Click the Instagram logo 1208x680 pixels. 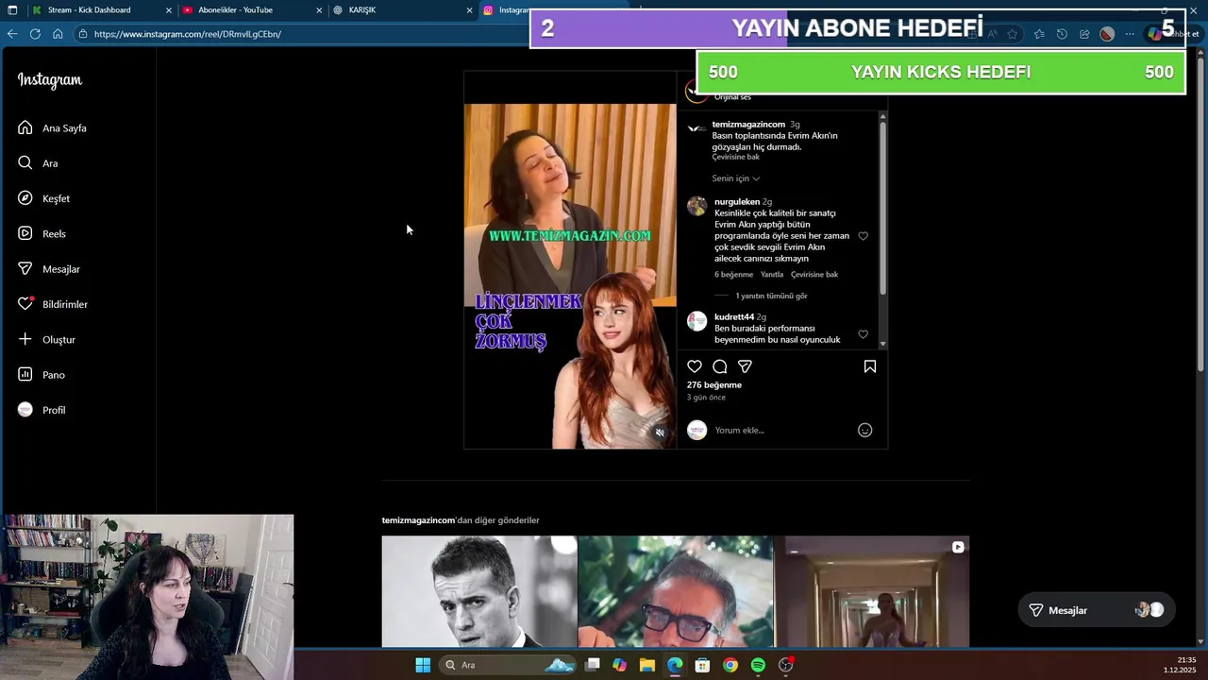[x=50, y=80]
